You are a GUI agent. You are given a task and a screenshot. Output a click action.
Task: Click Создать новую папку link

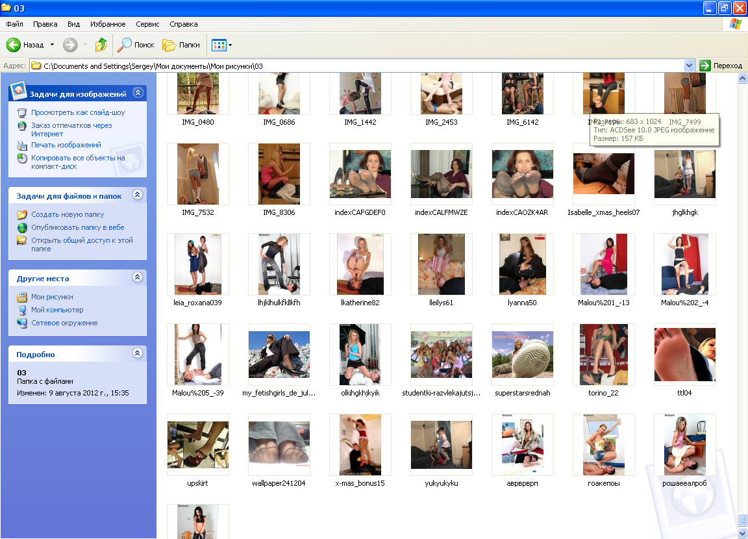tap(68, 215)
